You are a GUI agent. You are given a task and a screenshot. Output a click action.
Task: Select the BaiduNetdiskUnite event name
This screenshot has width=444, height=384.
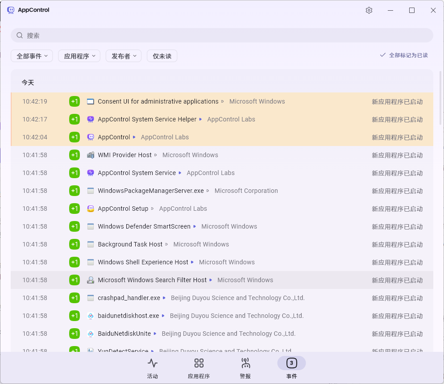(124, 334)
